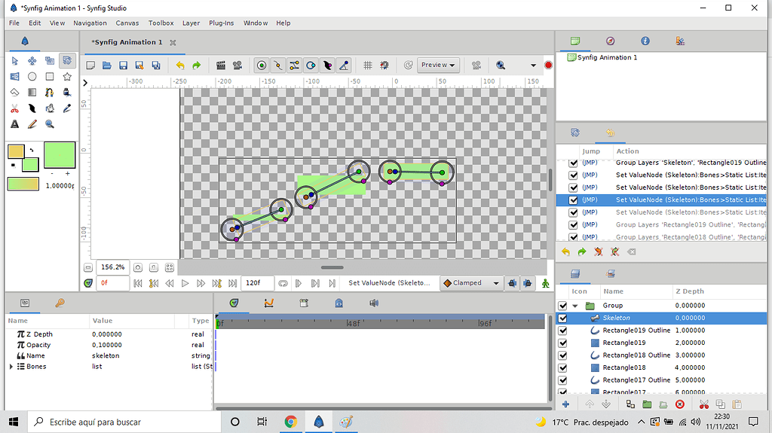The width and height of the screenshot is (772, 433).
Task: Click the Preview button
Action: (439, 66)
